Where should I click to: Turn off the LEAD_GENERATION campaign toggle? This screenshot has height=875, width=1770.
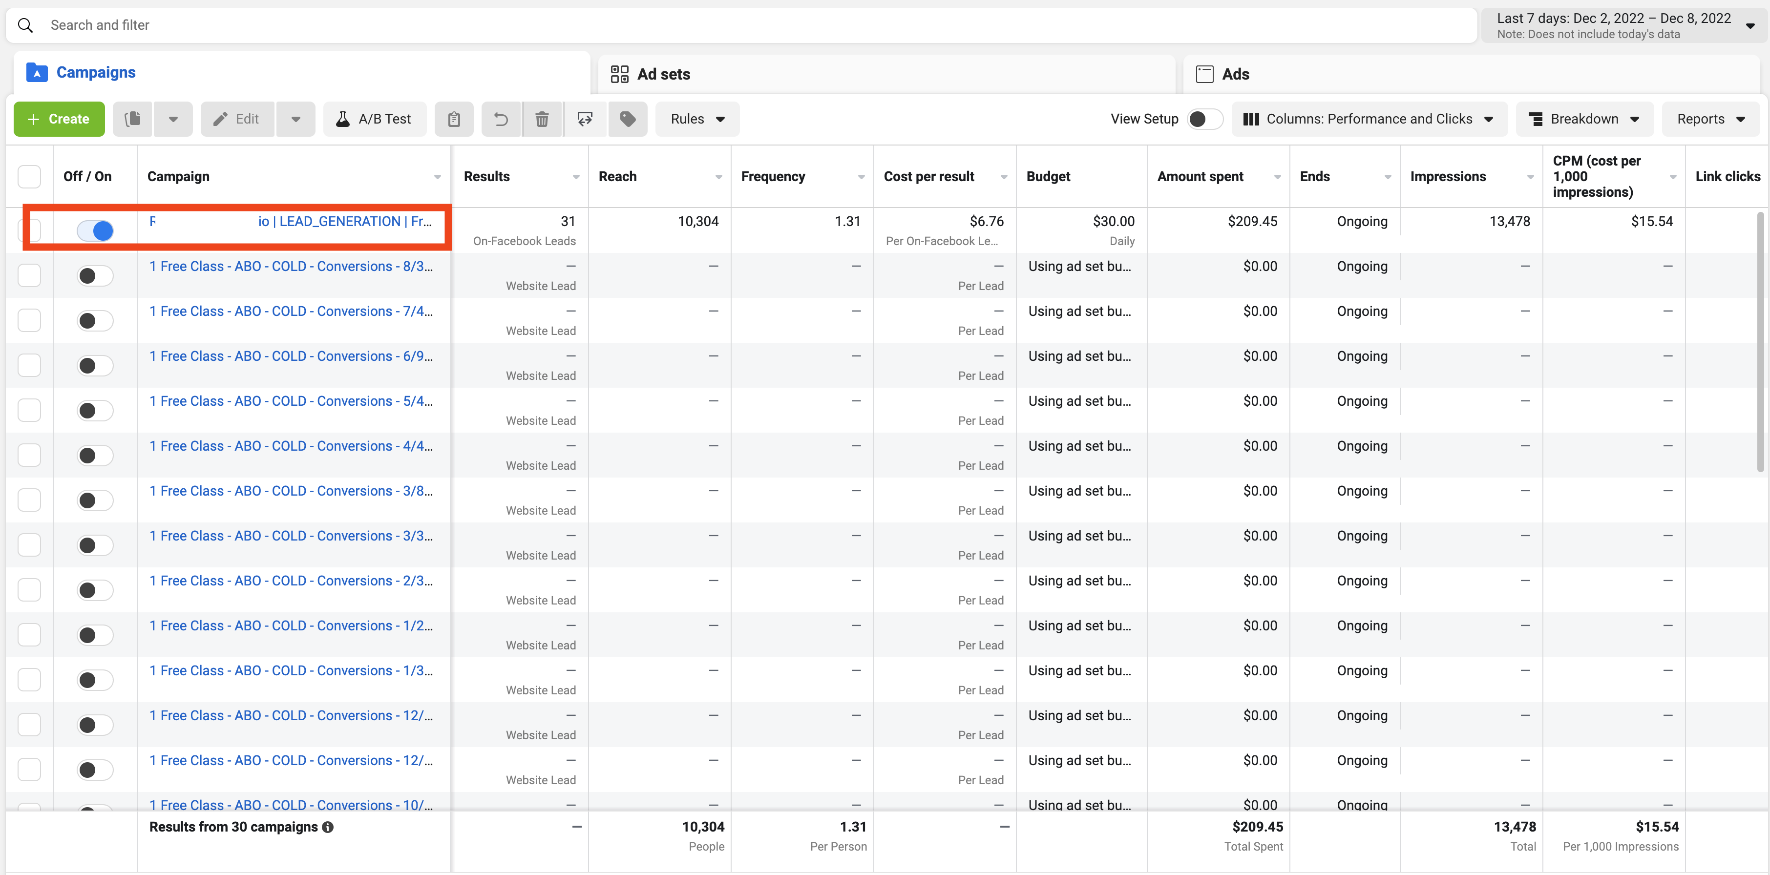coord(95,230)
